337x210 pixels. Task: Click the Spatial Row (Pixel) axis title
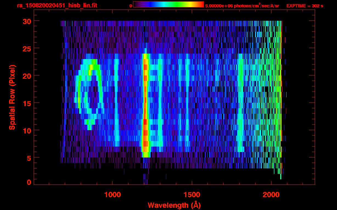tap(12, 97)
